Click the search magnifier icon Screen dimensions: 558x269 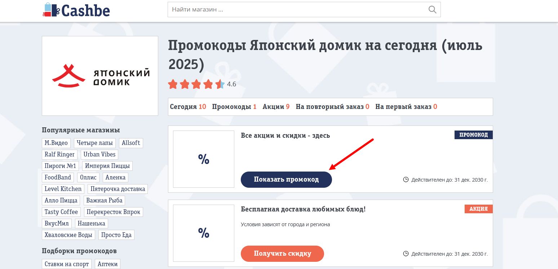(432, 10)
